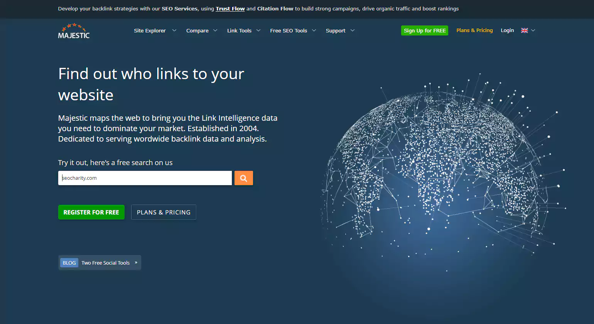
Task: Open the language selector next to the flag
Action: coord(533,30)
